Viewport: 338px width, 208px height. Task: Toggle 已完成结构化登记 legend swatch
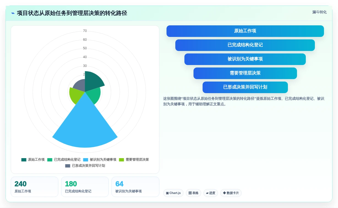50,160
